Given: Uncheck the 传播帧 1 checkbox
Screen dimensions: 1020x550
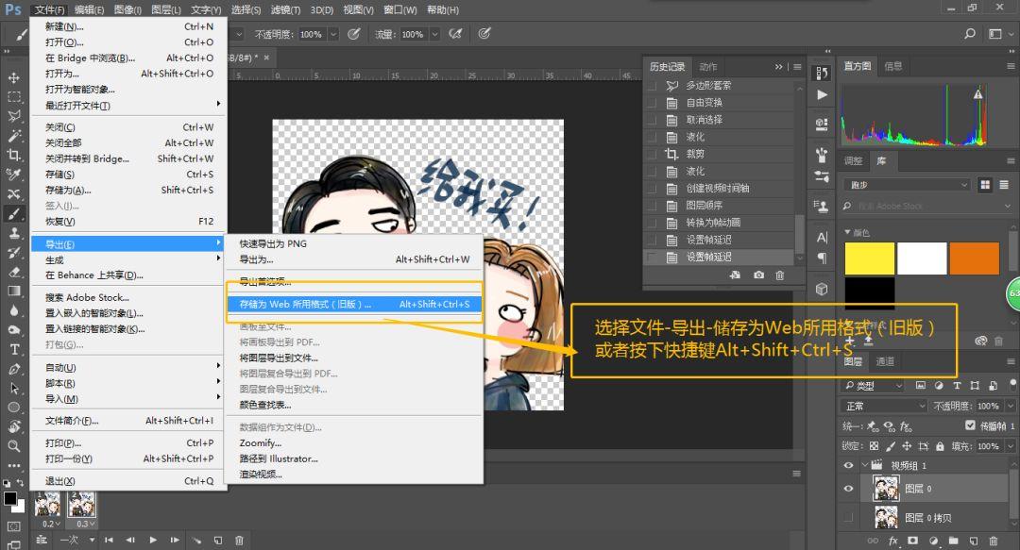Looking at the screenshot, I should 970,425.
